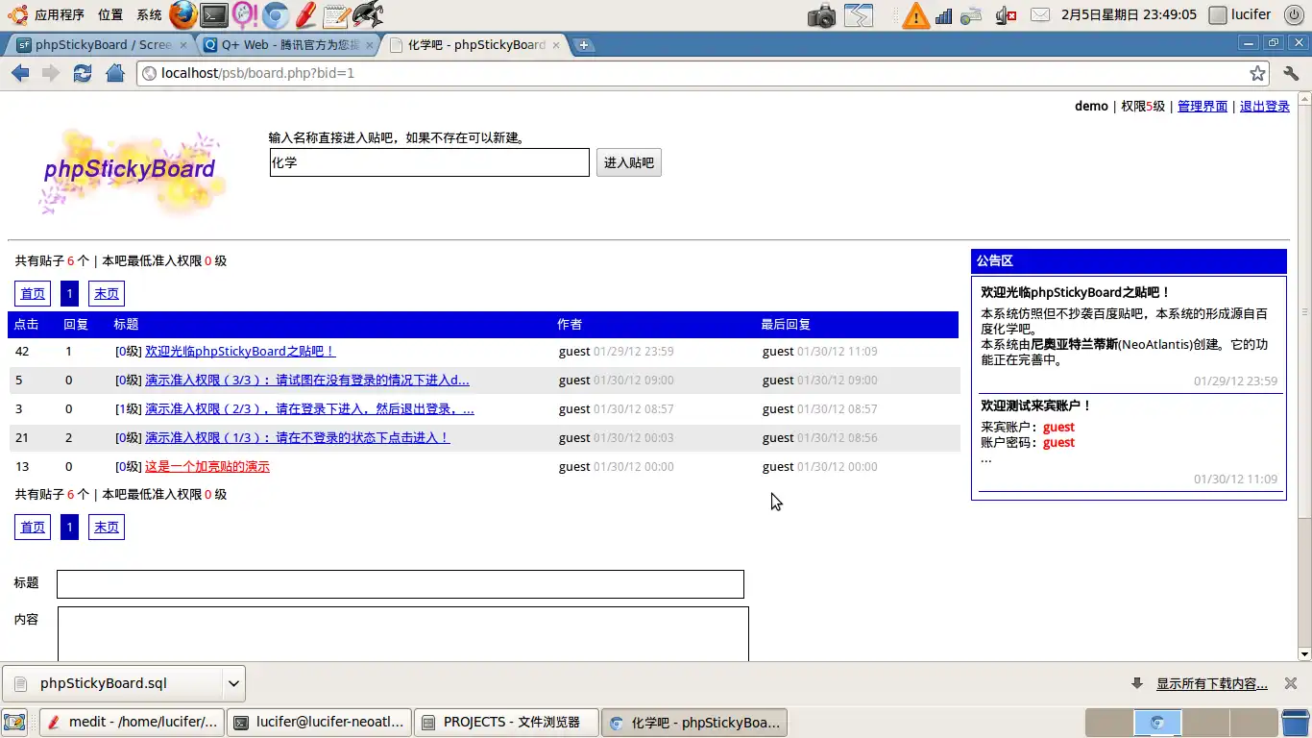The image size is (1312, 738).
Task: Switch to PROJECTS 文件浏览器 taskbar button
Action: click(507, 723)
